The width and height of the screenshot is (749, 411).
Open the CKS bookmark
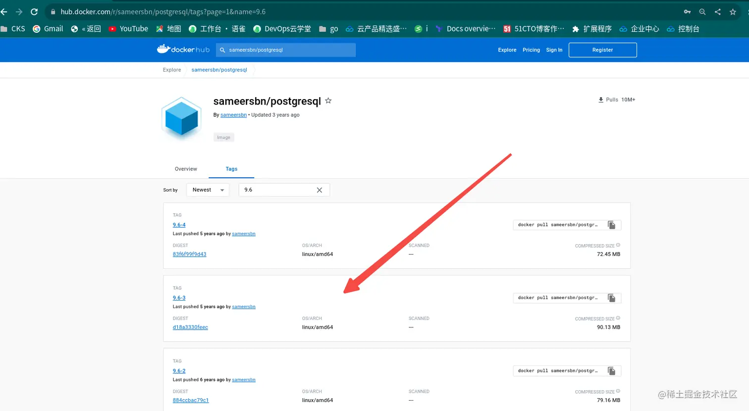[13, 29]
